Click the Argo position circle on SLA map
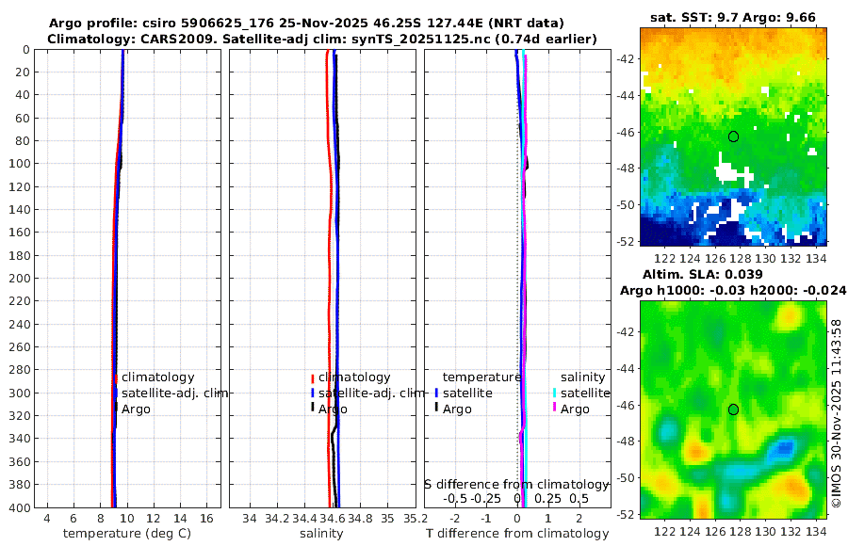848x546 pixels. click(x=733, y=409)
